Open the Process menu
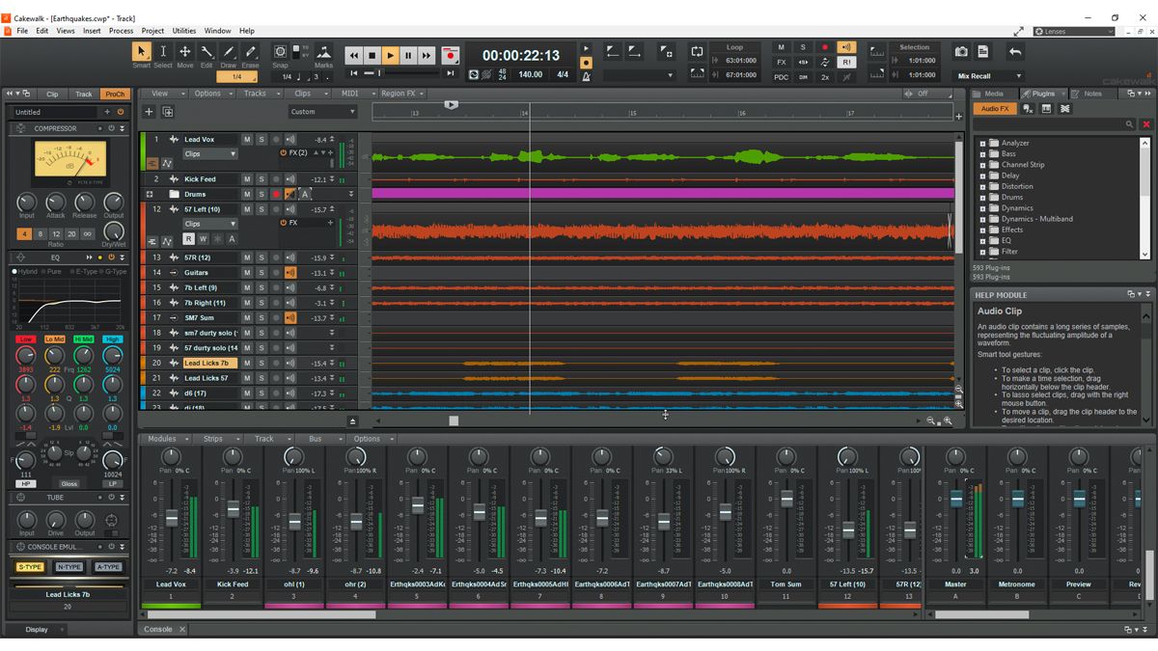 coord(121,30)
